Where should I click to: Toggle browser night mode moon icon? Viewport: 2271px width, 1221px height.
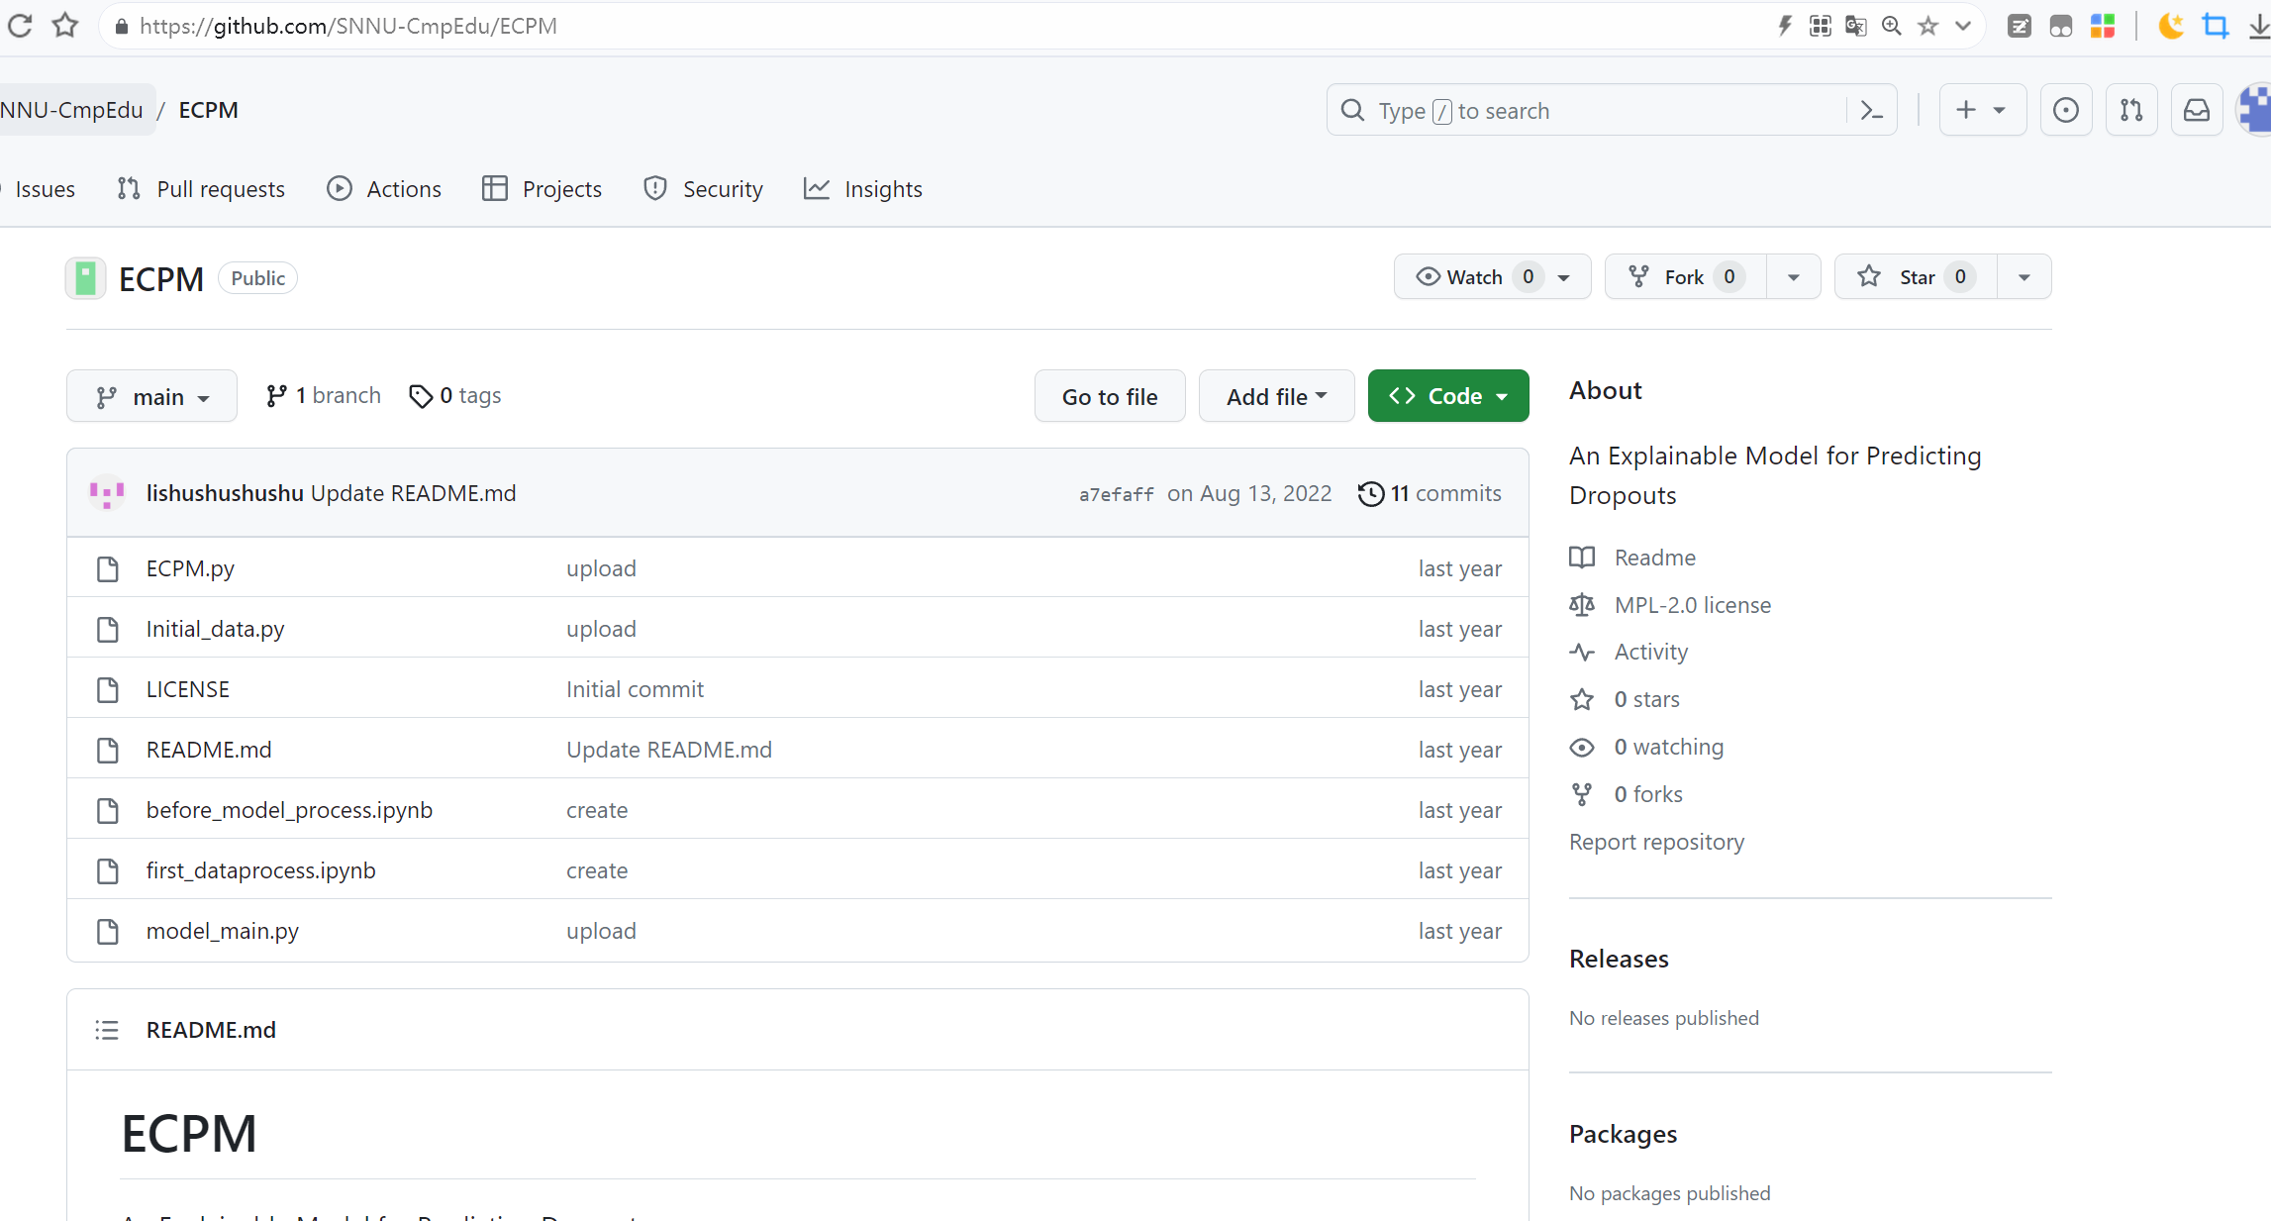pyautogui.click(x=2170, y=26)
